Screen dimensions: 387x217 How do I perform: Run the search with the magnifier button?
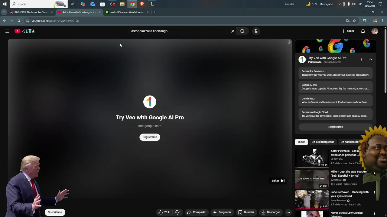pos(242,31)
